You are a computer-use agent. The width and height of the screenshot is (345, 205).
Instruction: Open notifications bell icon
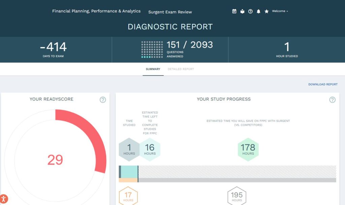[x=258, y=11]
